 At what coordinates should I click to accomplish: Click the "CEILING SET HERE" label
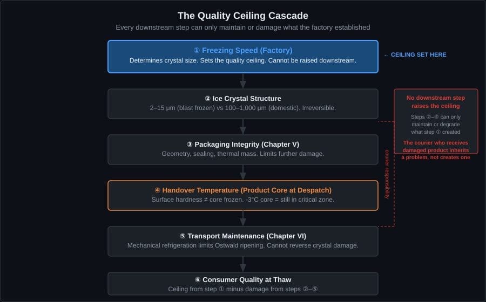pos(415,55)
